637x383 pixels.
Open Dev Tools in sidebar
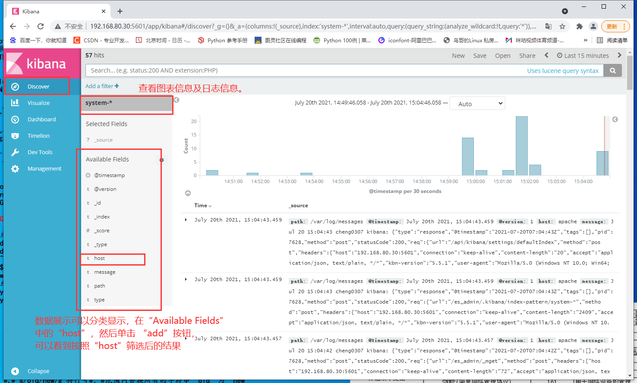pos(40,152)
